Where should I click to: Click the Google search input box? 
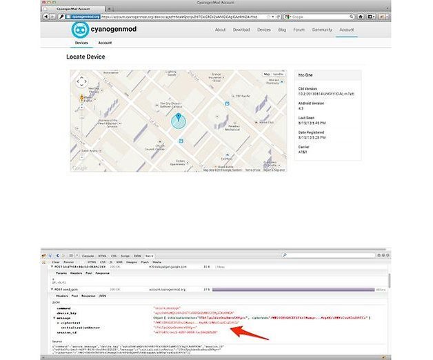(321, 17)
